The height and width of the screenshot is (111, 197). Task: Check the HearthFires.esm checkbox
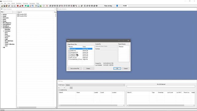(69, 56)
